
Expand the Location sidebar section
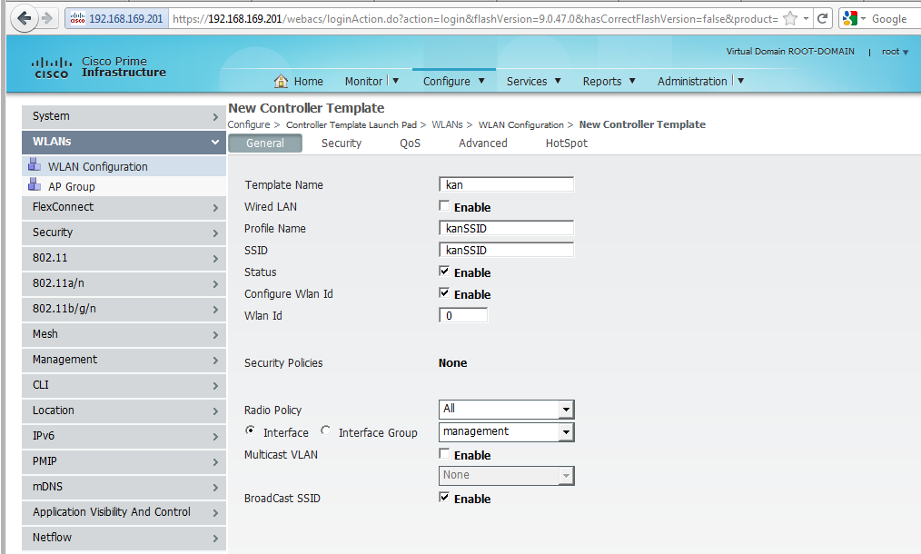point(124,411)
